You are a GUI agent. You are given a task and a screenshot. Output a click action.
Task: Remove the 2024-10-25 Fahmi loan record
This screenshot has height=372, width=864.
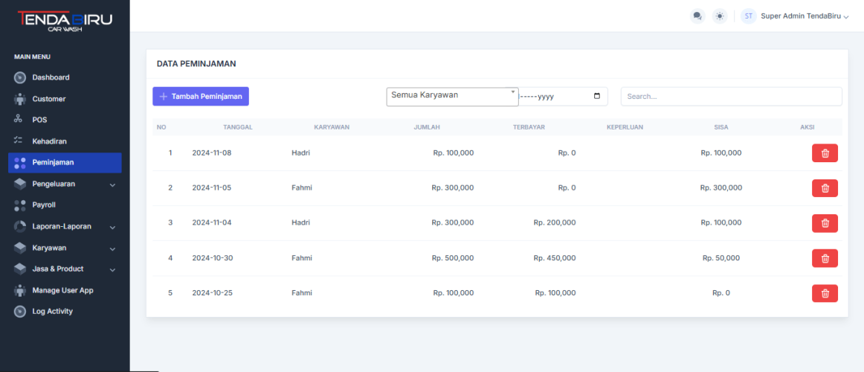(825, 293)
